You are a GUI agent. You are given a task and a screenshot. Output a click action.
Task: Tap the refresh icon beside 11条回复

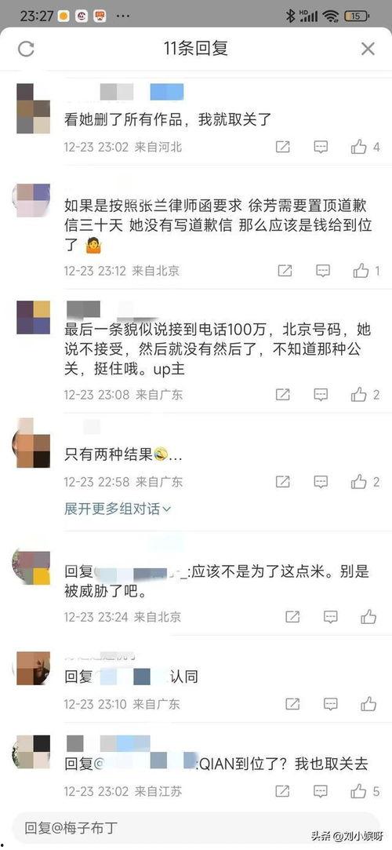pyautogui.click(x=26, y=49)
